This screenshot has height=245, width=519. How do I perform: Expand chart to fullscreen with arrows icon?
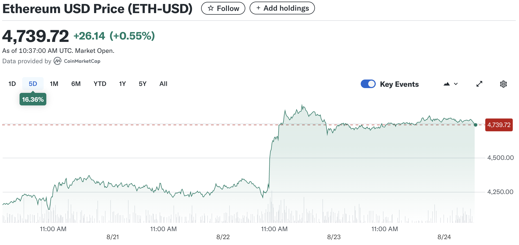[479, 84]
